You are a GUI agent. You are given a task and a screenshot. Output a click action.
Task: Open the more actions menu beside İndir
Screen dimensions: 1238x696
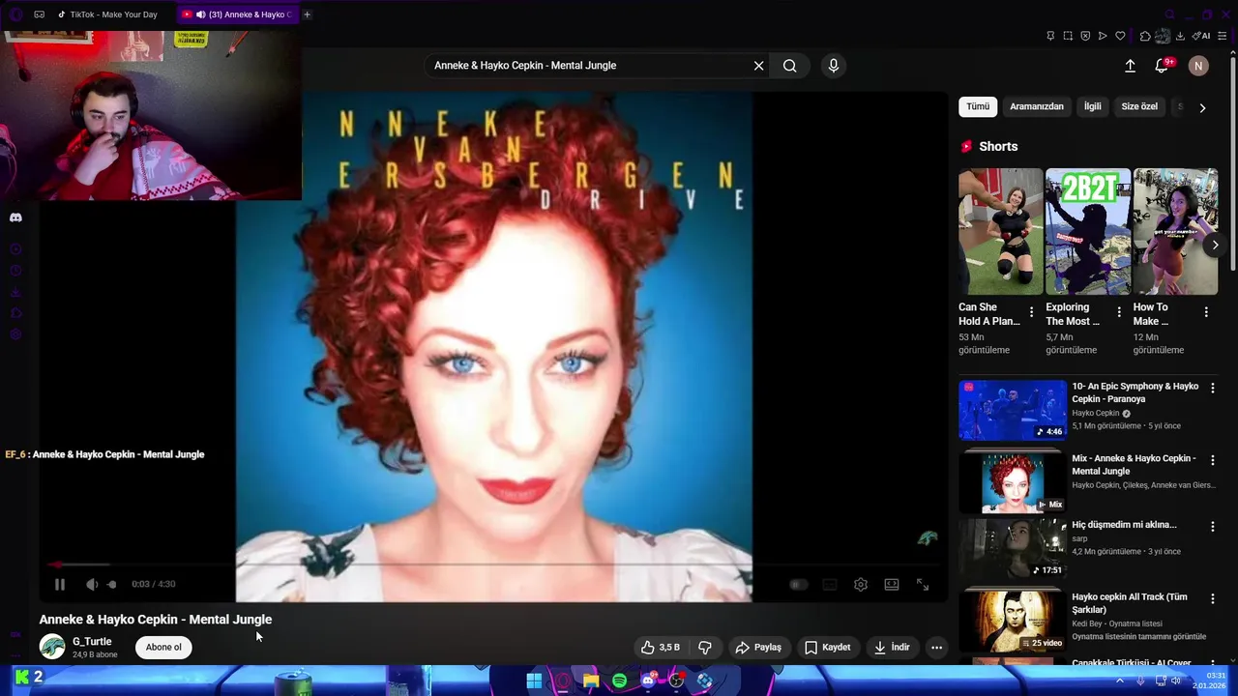point(936,648)
